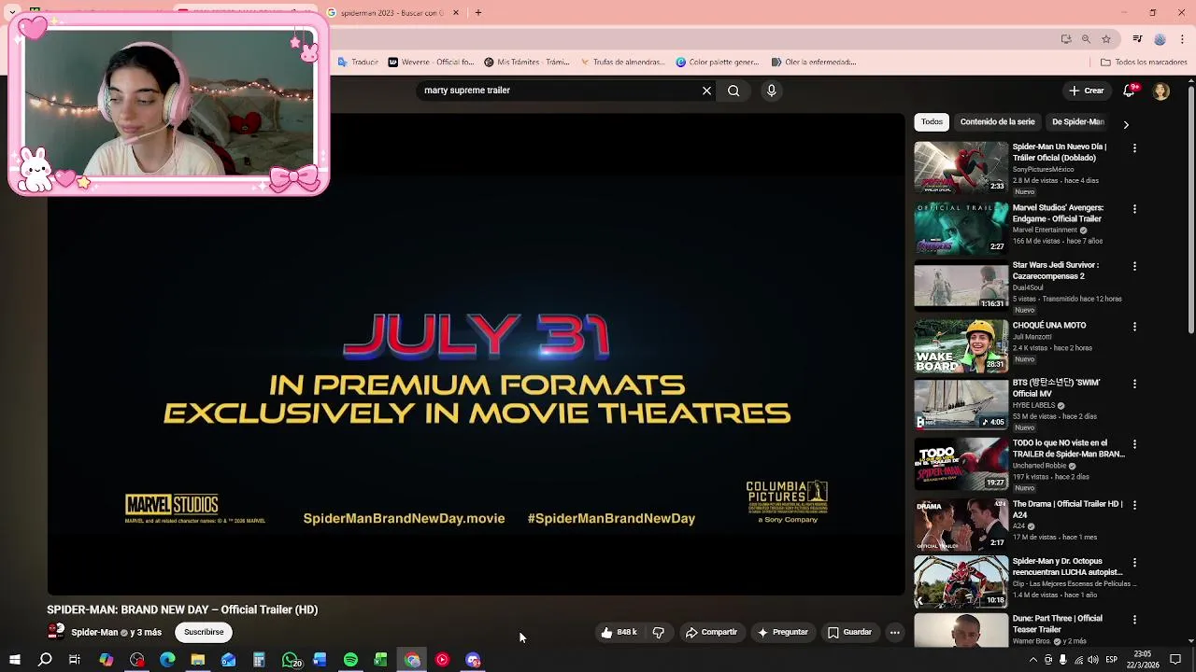Open Calculator from taskbar
This screenshot has width=1196, height=672.
tap(259, 660)
